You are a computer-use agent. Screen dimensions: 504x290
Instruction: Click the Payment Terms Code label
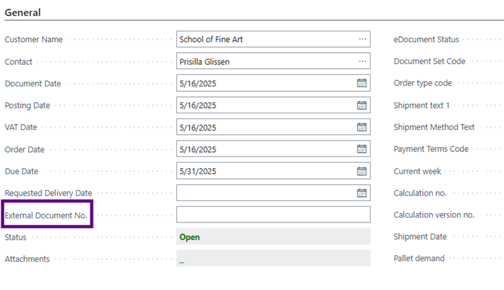(x=431, y=149)
